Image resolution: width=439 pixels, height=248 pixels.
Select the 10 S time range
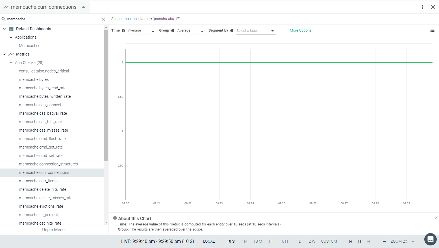231,242
